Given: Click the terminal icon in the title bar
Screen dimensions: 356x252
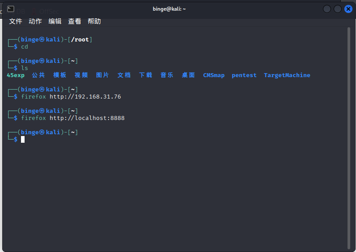Looking at the screenshot, I should (x=11, y=9).
